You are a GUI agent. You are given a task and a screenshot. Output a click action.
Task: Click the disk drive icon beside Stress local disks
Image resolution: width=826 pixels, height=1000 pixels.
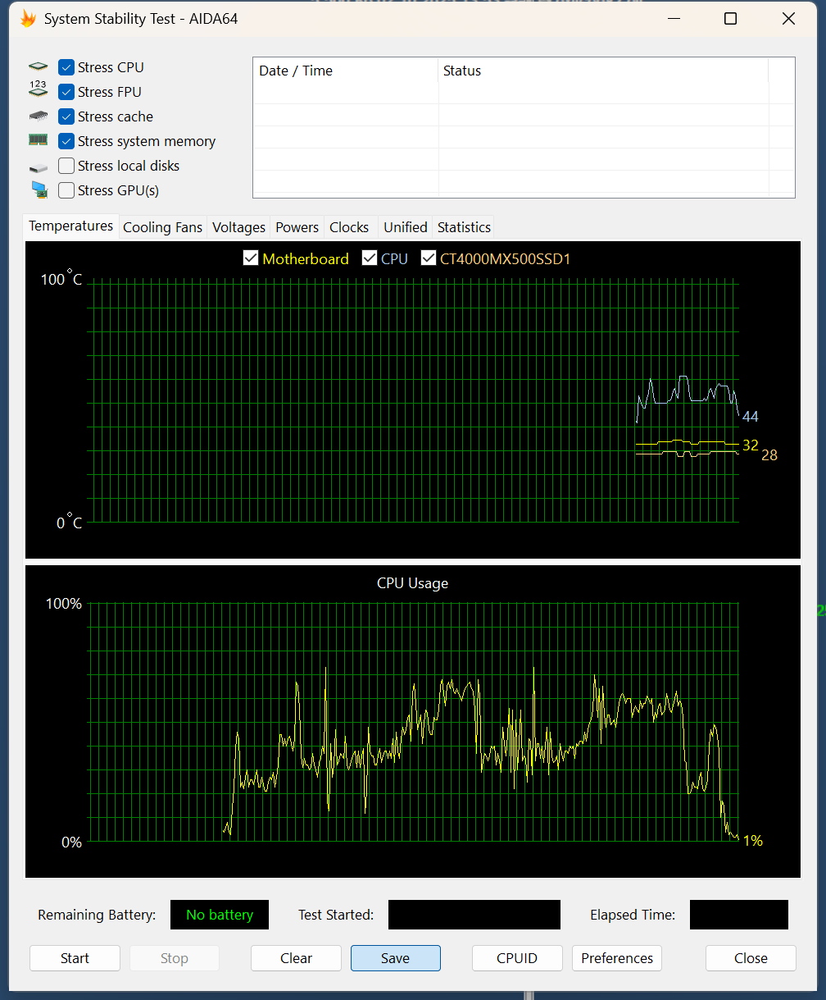[39, 167]
